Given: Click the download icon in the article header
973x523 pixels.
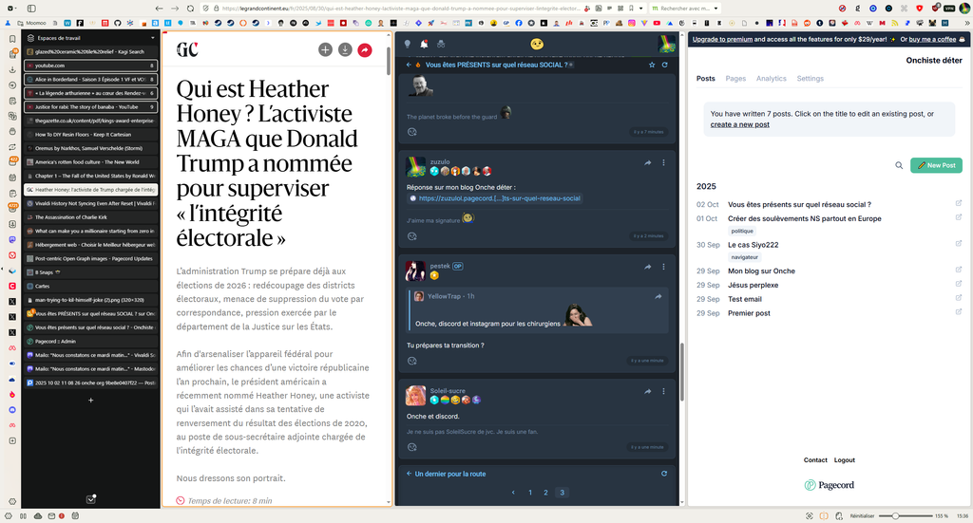Looking at the screenshot, I should coord(345,49).
